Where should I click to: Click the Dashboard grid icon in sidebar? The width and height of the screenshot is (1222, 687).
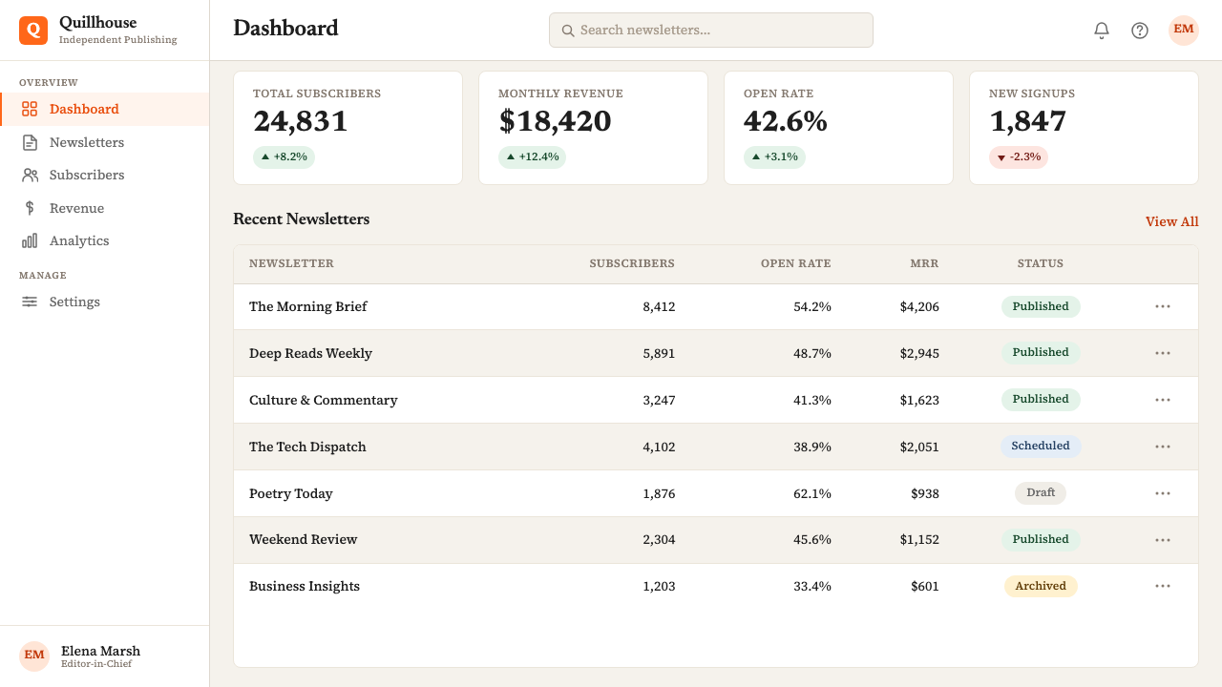tap(30, 109)
